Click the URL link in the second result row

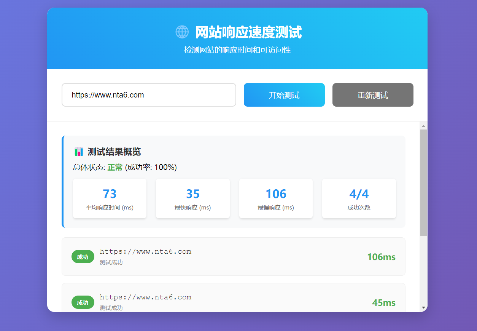tap(145, 297)
